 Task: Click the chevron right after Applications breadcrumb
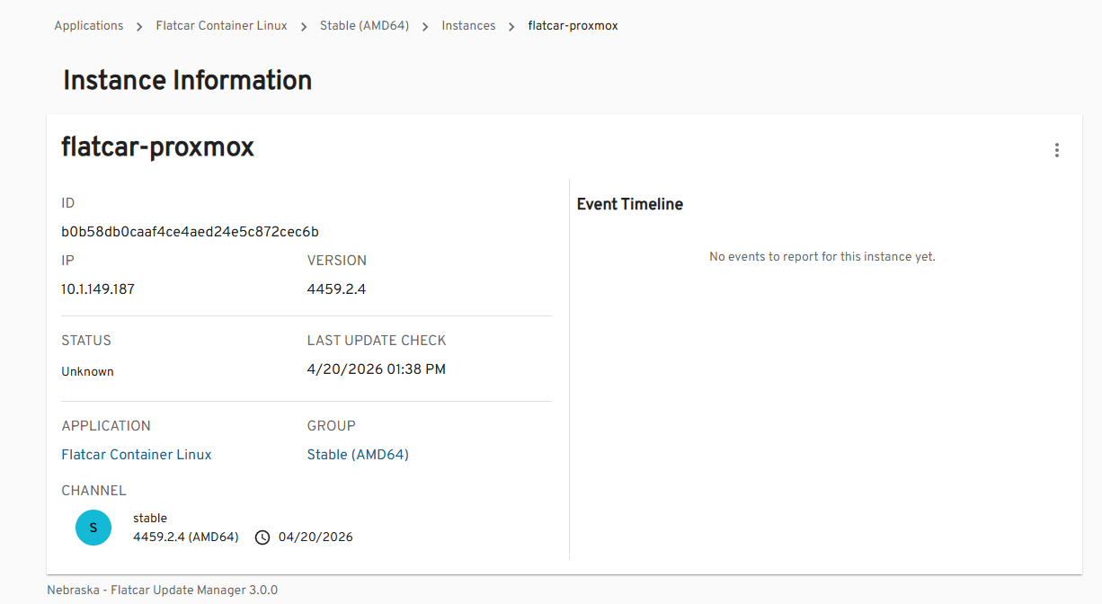(139, 27)
